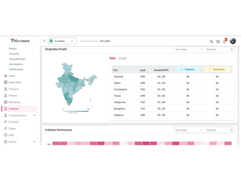Open the notifications bell icon
241x181 pixels.
225,41
